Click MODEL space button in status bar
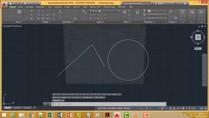The image size is (209, 118). [127, 108]
